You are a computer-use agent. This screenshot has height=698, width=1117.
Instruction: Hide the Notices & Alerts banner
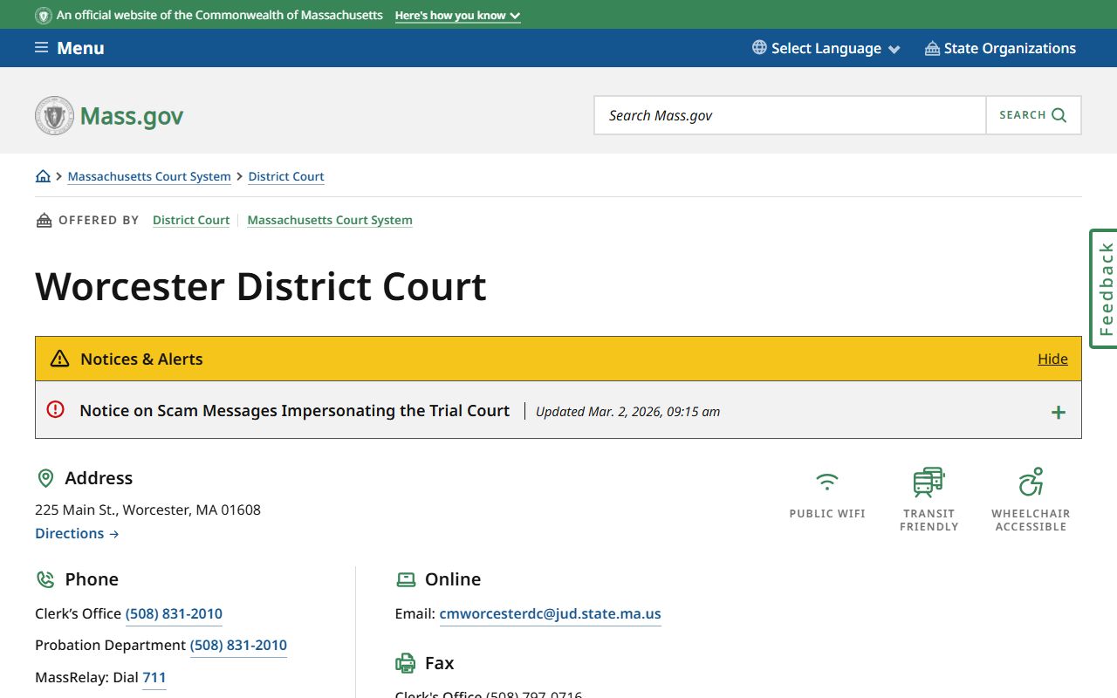point(1052,359)
